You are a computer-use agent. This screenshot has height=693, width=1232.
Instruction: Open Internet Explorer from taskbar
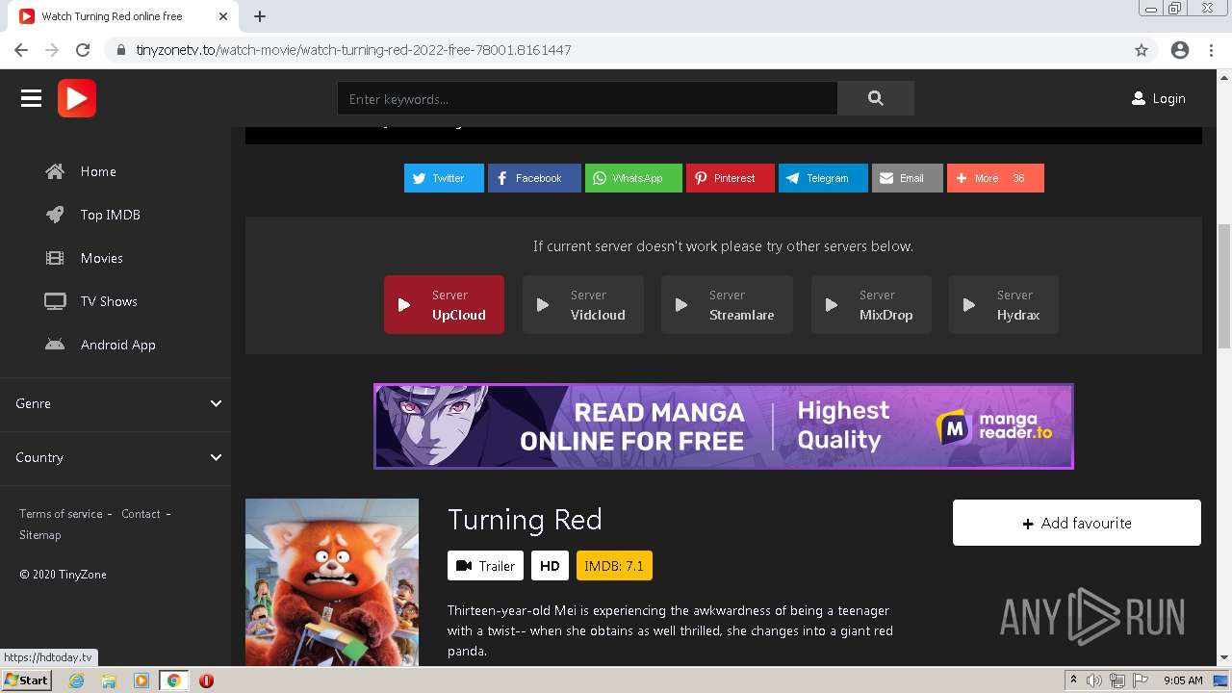tap(77, 680)
